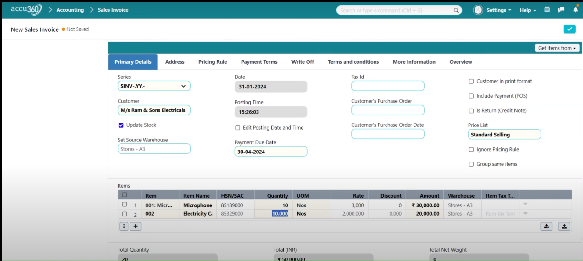Image resolution: width=583 pixels, height=261 pixels.
Task: Open the Help dropdown
Action: [528, 10]
